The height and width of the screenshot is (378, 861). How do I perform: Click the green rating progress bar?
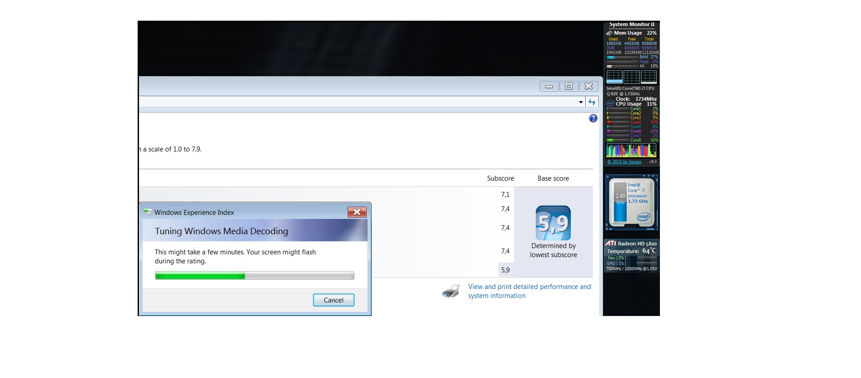coord(255,276)
